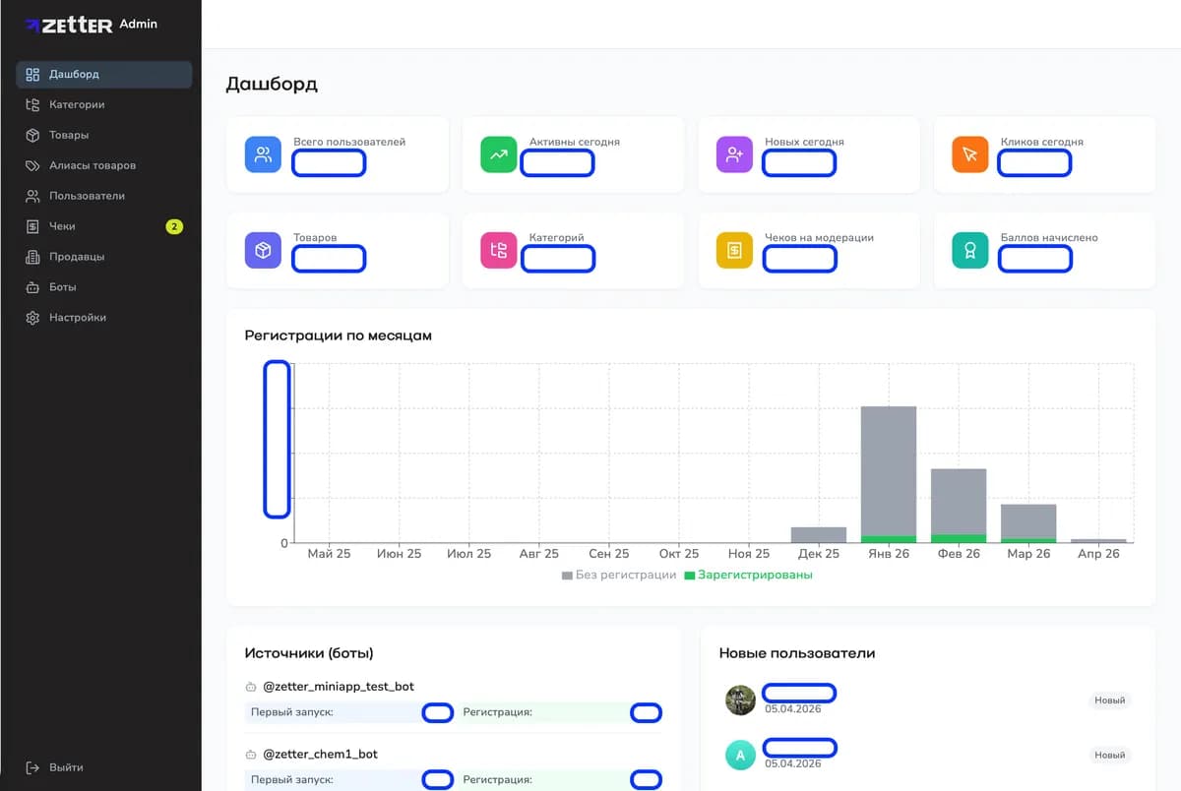Screen dimensions: 1181x791
Task: Click Боты robot icon in sidebar
Action: pyautogui.click(x=32, y=287)
